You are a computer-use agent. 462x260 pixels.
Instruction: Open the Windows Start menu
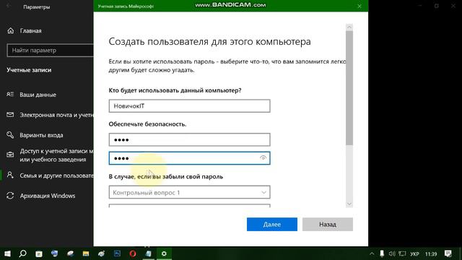8,253
